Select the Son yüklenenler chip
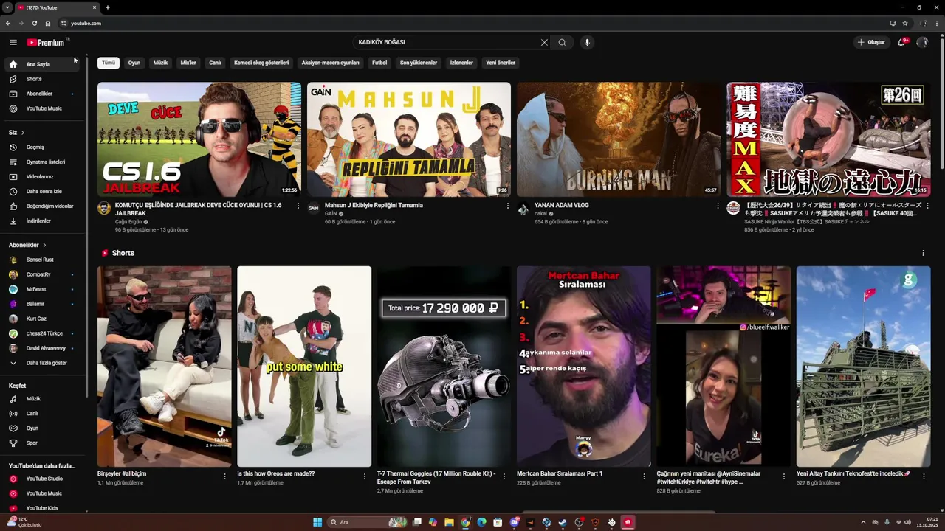Image resolution: width=945 pixels, height=531 pixels. pyautogui.click(x=419, y=63)
